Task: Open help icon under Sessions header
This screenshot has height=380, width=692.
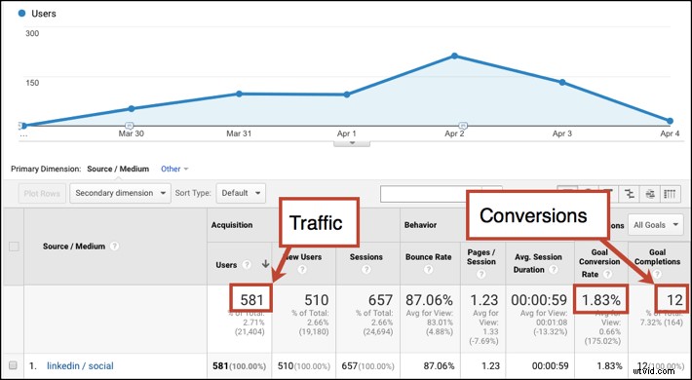Action: pos(366,270)
